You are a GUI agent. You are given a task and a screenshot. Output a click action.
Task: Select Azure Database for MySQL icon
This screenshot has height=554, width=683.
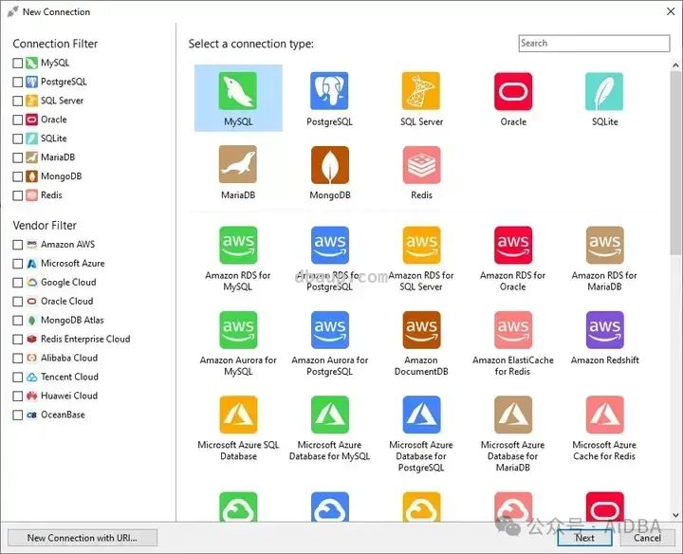(330, 415)
